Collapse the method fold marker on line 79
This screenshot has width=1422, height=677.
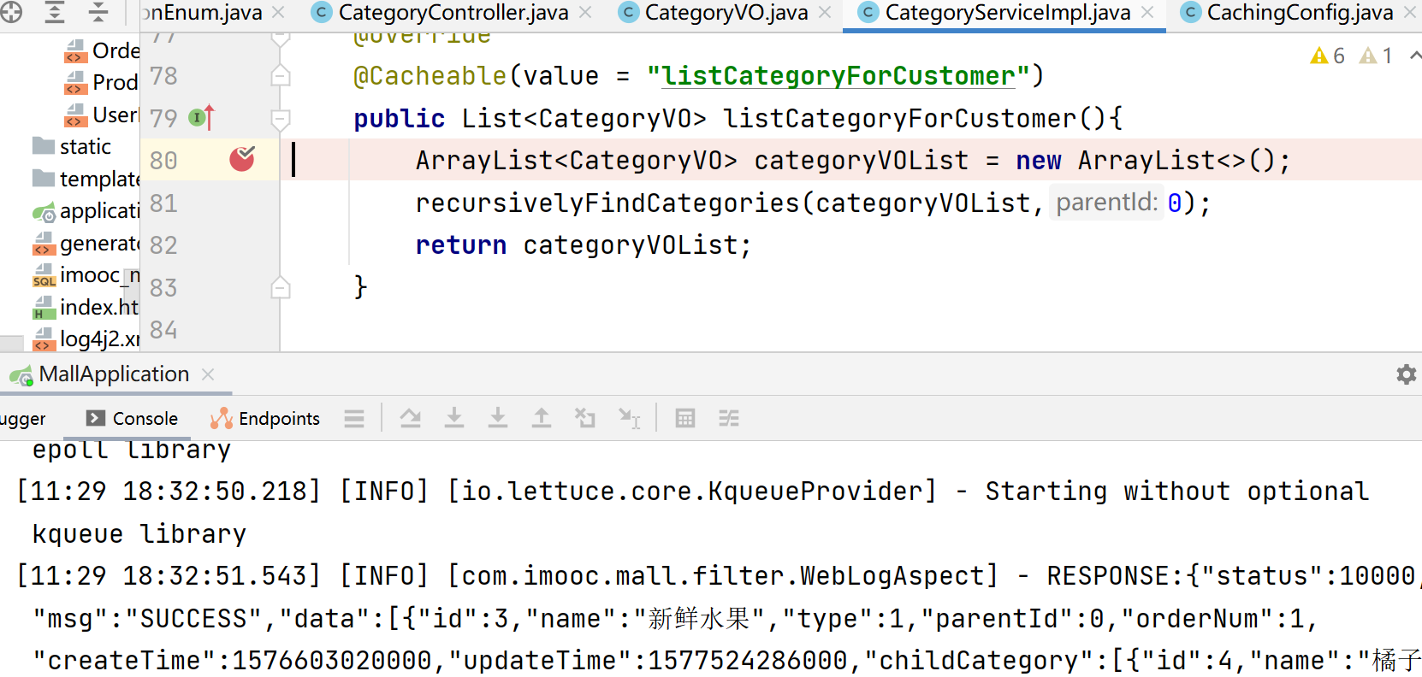[x=280, y=118]
